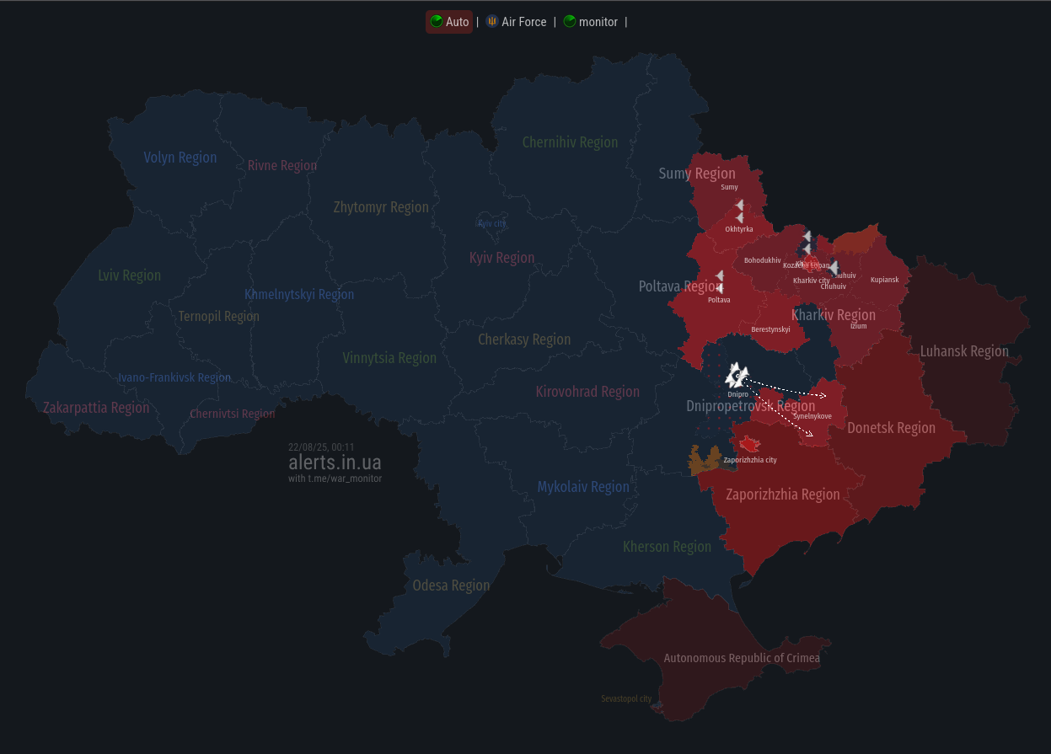Select the Vinnytsia Region label
The image size is (1051, 754).
[389, 358]
